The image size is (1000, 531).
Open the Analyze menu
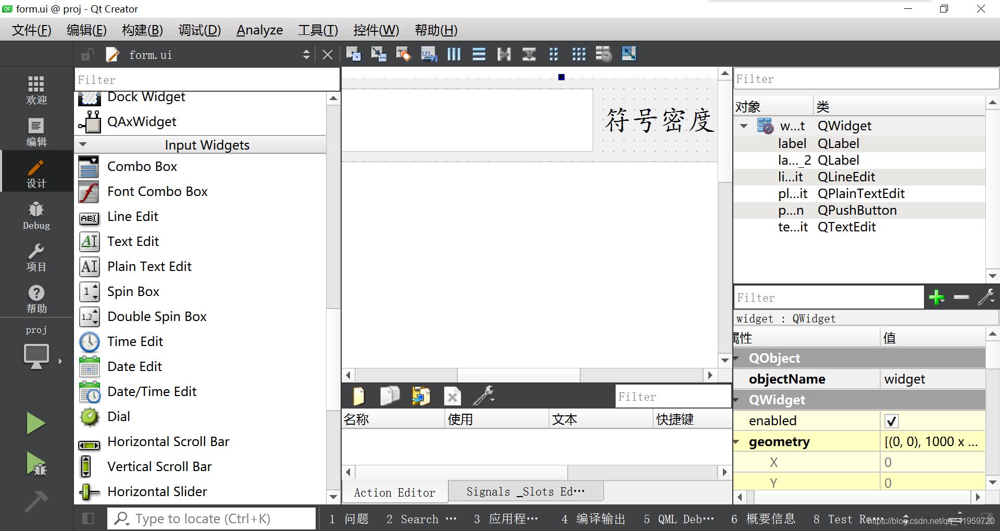pos(259,30)
